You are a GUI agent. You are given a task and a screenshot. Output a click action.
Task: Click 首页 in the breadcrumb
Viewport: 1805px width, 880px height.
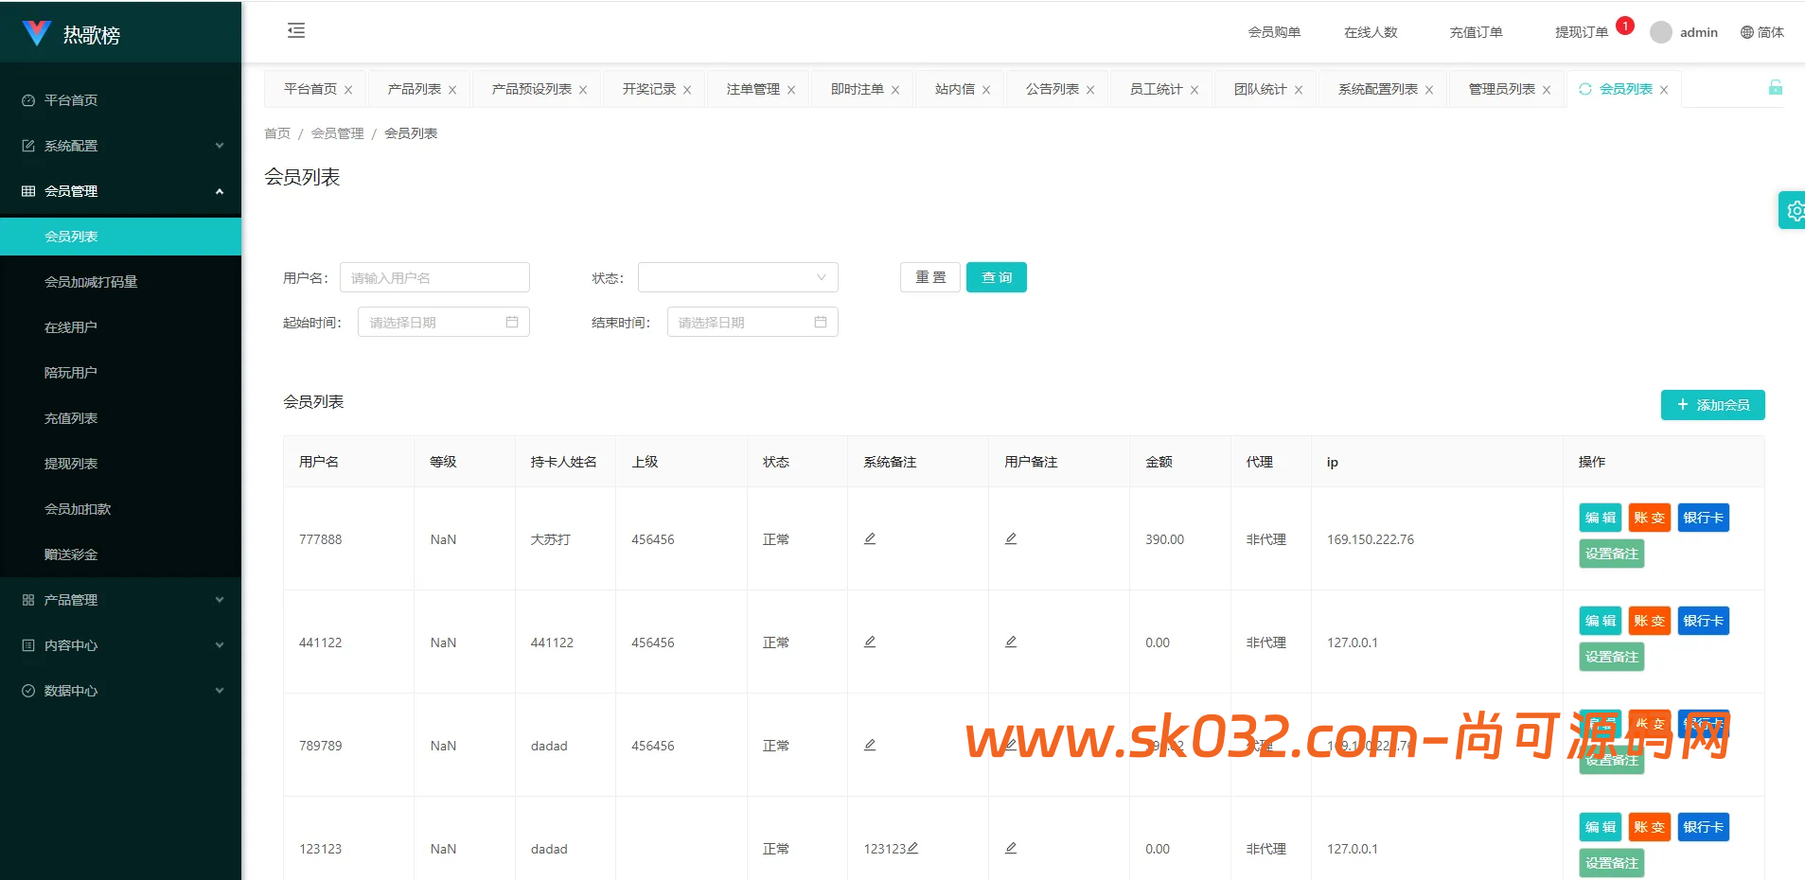[277, 133]
